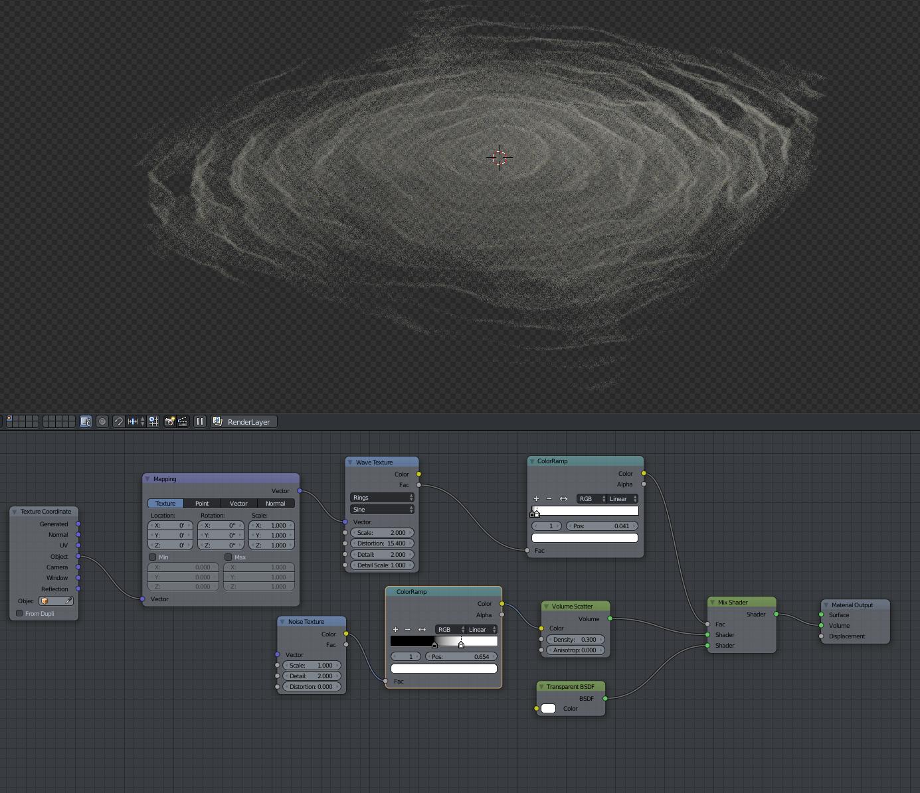920x793 pixels.
Task: Flip the upper ColorRamp with arrows icon
Action: [563, 499]
